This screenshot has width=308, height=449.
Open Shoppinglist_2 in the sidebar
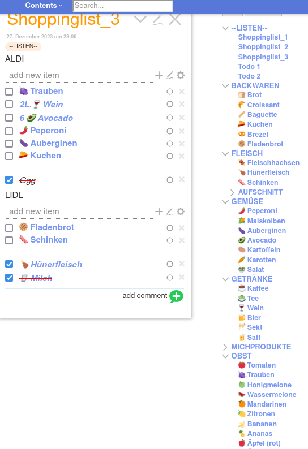tap(263, 47)
